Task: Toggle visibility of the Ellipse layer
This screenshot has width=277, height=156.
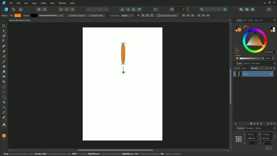Action: (x=271, y=74)
